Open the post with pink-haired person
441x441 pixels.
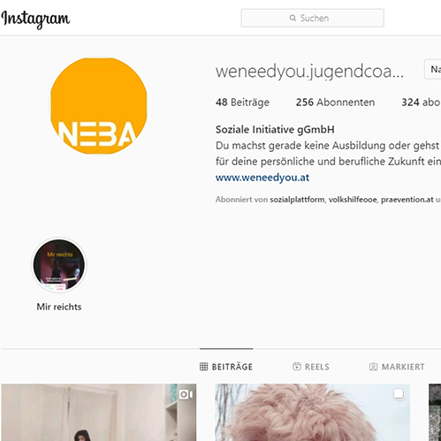[312, 412]
